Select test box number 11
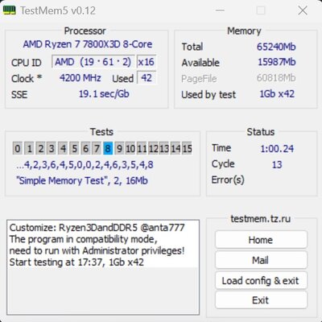This screenshot has width=322, height=322. click(x=142, y=148)
